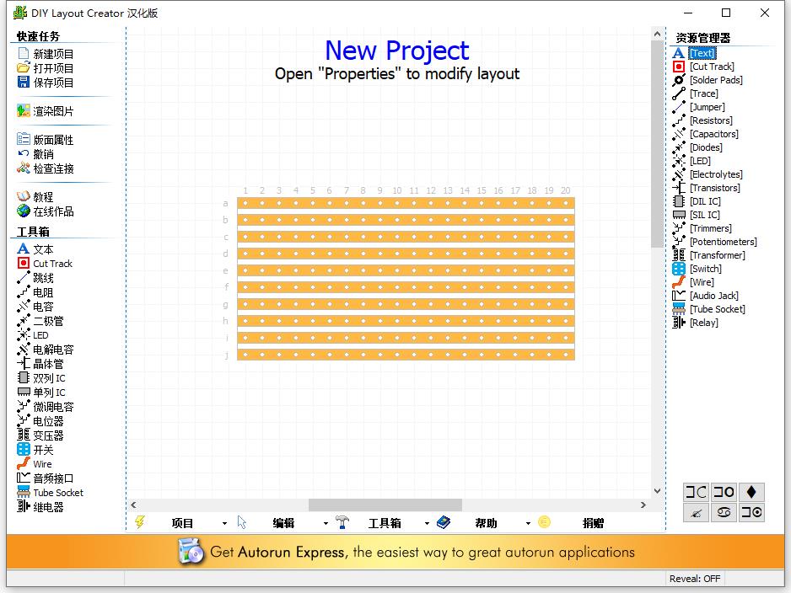Open the 捐赠 donate menu
The image size is (791, 593).
pos(593,522)
